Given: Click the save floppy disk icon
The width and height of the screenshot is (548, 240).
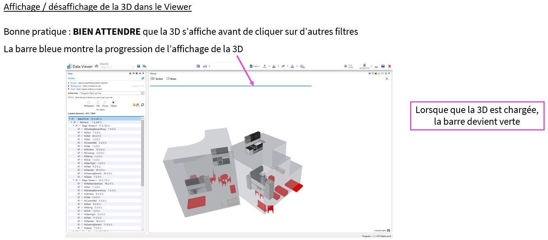Looking at the screenshot, I should point(139,66).
